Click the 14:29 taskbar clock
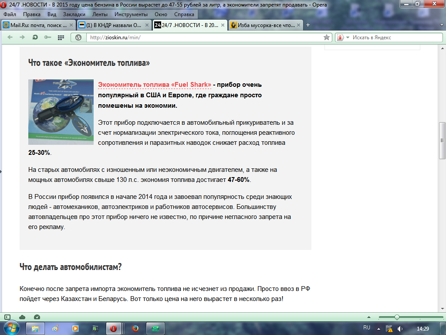 (x=422, y=329)
